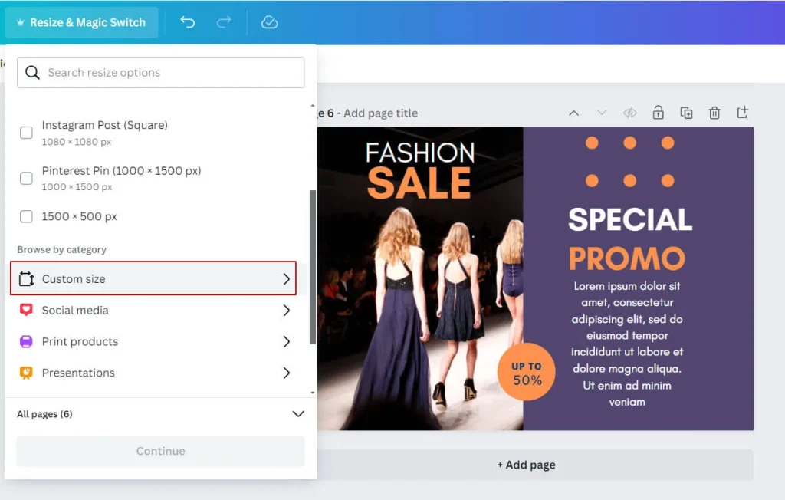Click the cloud save status icon
This screenshot has height=500, width=785.
coord(269,22)
